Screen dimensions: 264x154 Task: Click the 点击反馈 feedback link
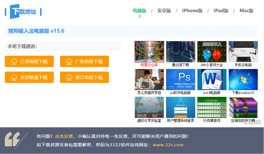tap(64, 136)
